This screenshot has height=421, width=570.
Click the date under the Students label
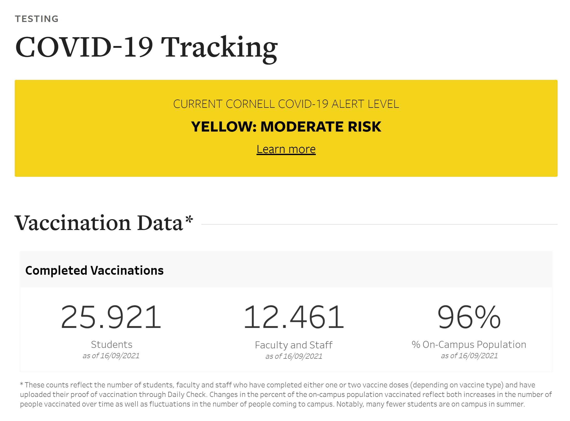[x=111, y=356]
